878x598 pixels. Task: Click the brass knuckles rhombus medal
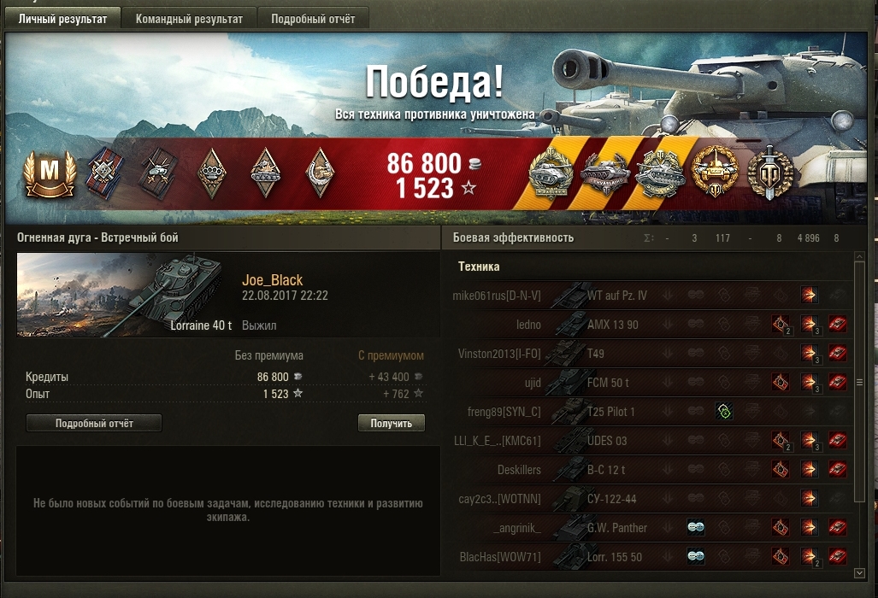212,173
